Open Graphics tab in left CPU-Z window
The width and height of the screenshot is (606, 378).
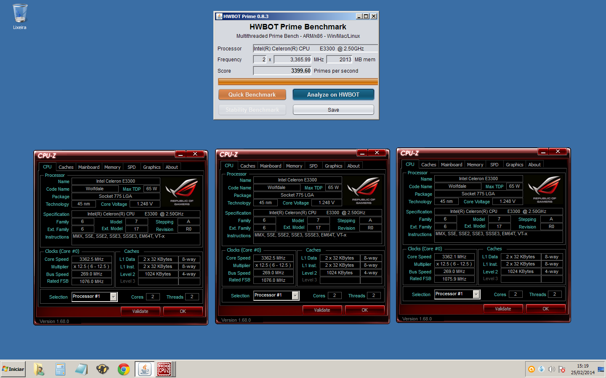point(152,167)
